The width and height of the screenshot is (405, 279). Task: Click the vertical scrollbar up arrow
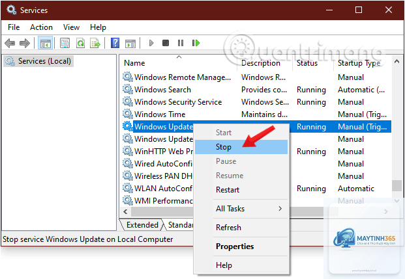(x=397, y=61)
